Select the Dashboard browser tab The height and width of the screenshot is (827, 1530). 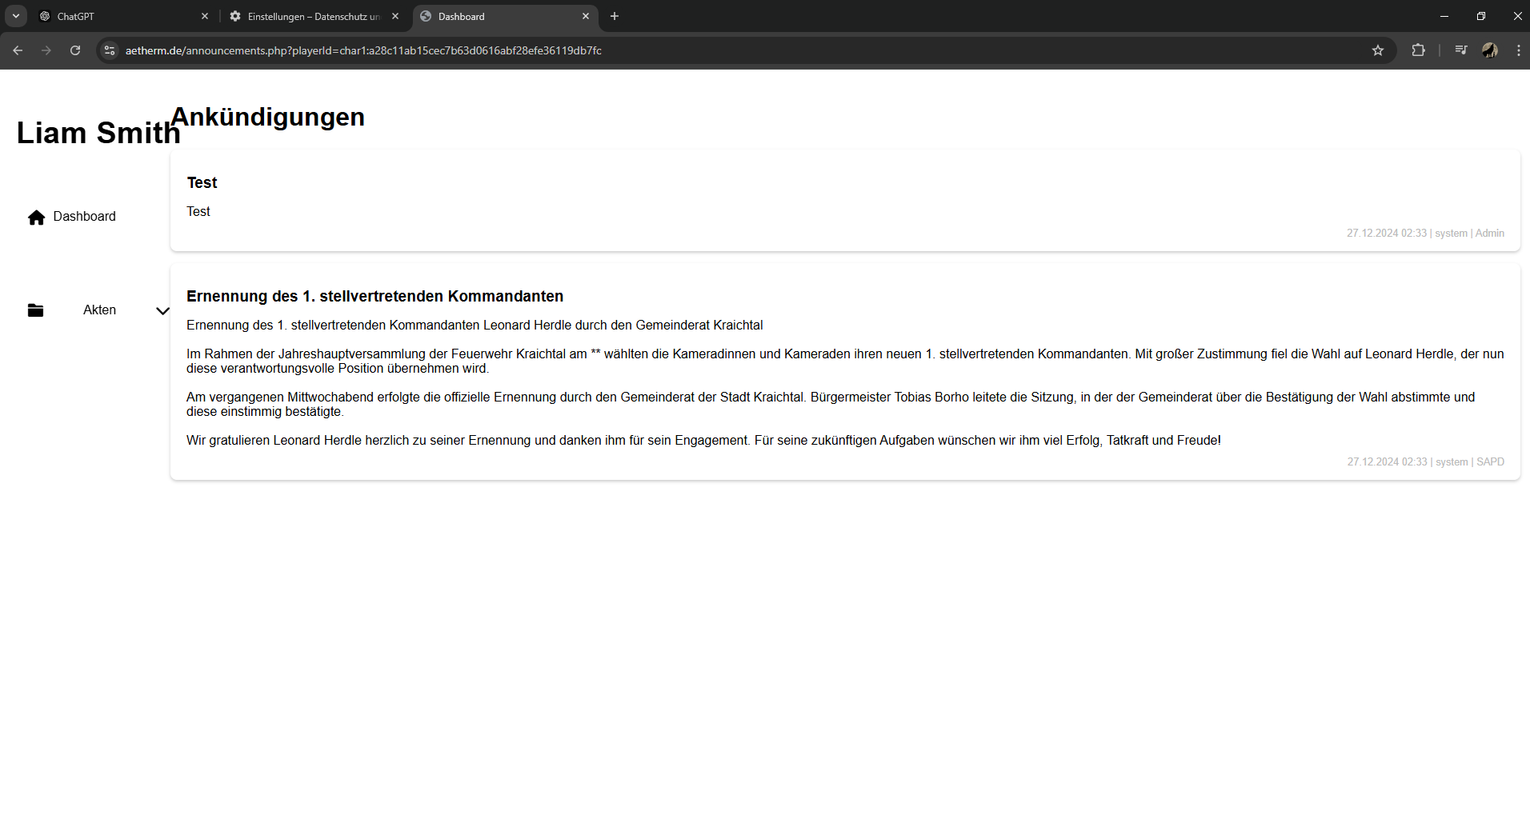pos(504,16)
